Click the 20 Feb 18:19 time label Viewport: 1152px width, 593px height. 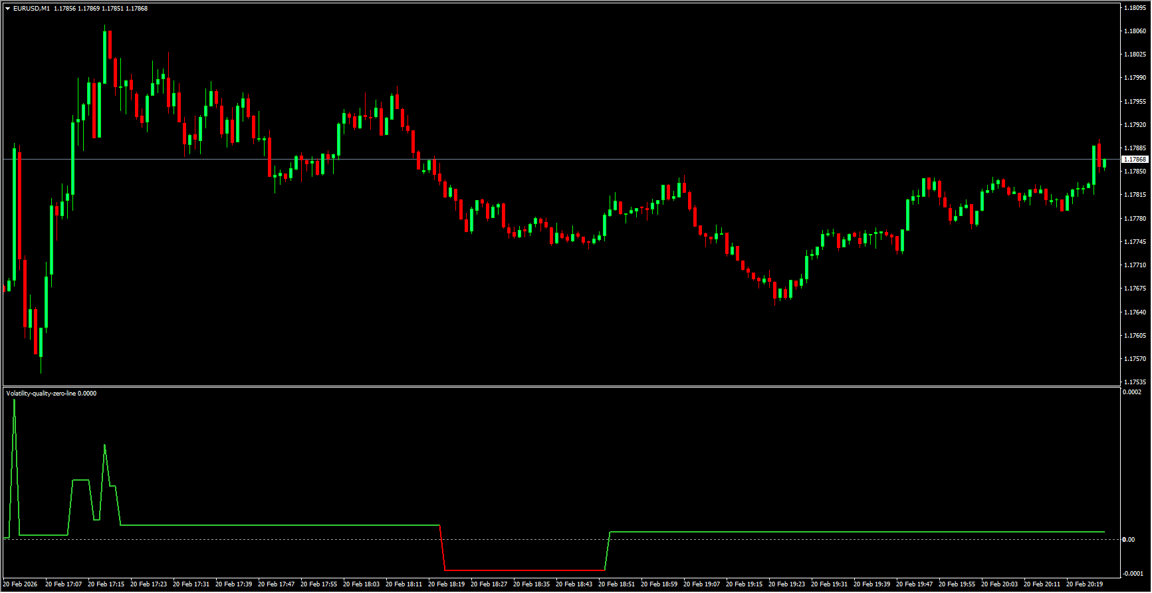pos(447,584)
